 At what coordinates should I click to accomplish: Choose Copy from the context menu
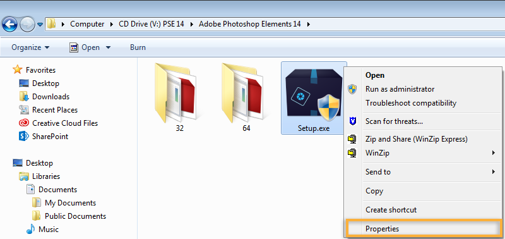423,191
